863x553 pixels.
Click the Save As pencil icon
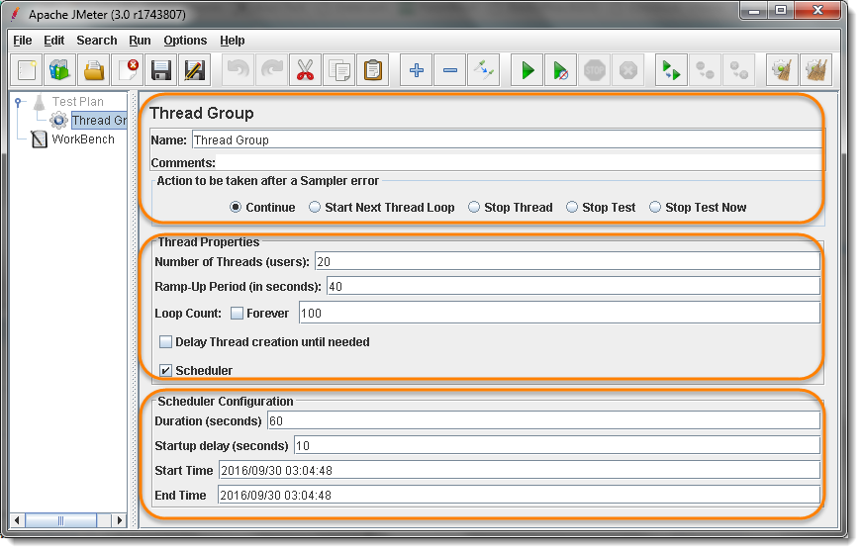point(195,70)
